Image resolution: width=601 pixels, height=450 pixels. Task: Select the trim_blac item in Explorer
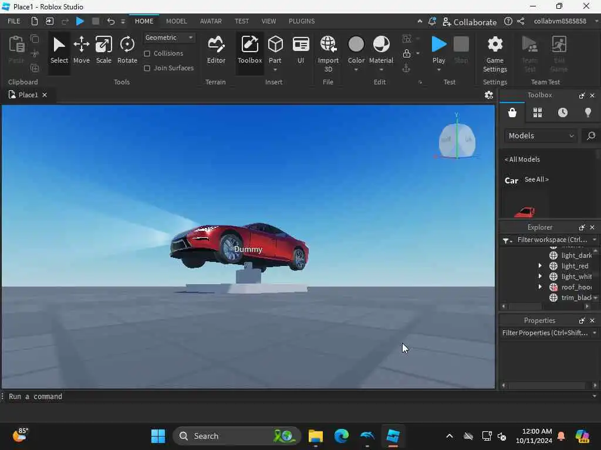[572, 297]
